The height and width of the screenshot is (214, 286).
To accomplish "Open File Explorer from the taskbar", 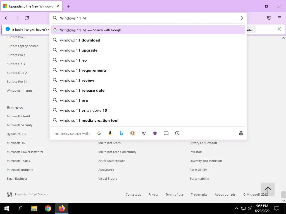I will click(x=34, y=208).
